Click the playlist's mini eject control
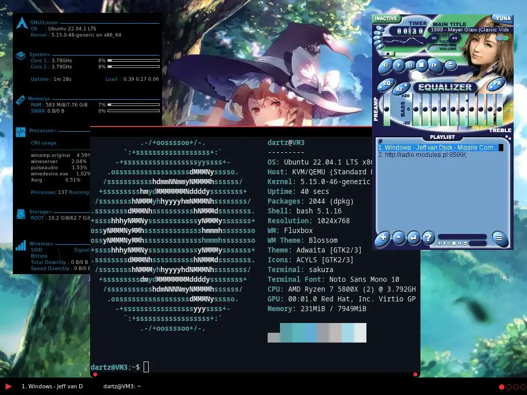The width and height of the screenshot is (527, 395). (465, 243)
